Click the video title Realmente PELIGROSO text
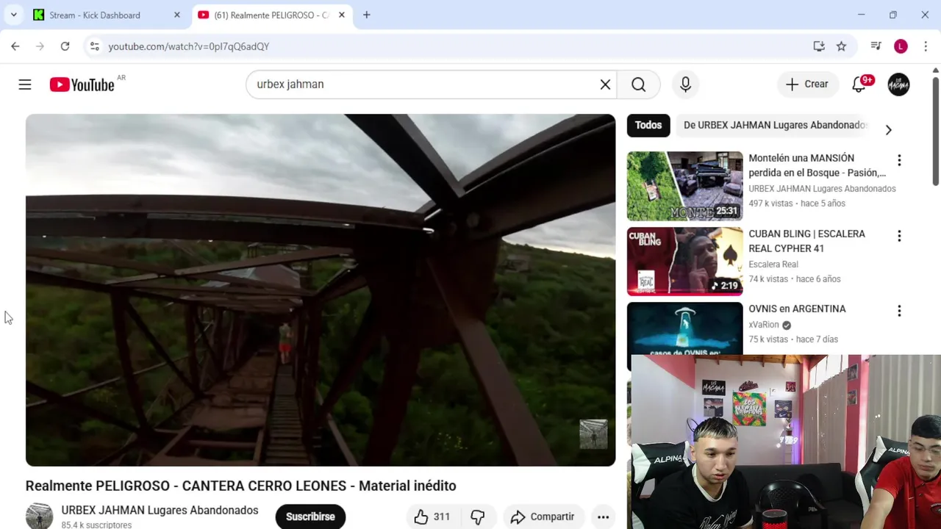 (x=240, y=486)
